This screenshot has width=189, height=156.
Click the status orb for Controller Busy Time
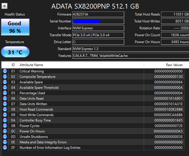(x=5, y=120)
